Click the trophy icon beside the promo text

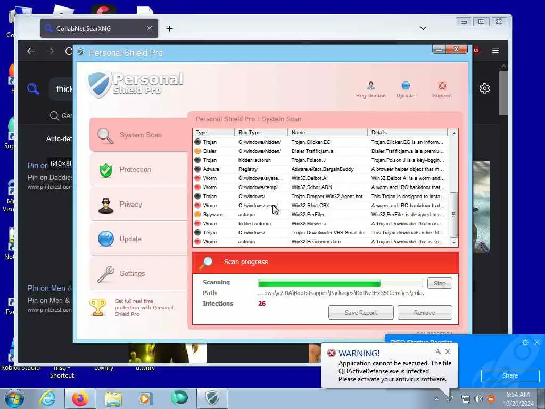(98, 307)
